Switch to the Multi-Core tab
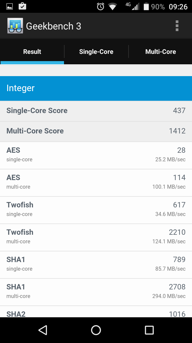The width and height of the screenshot is (192, 343). point(161,52)
